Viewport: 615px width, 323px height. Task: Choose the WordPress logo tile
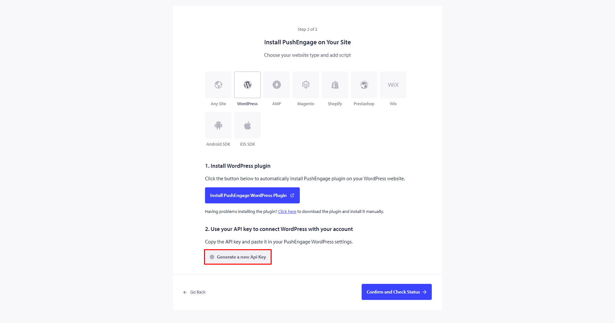[247, 85]
